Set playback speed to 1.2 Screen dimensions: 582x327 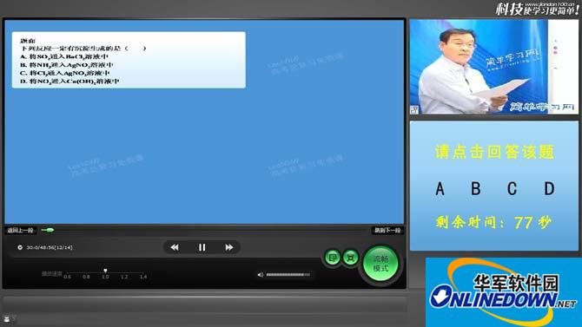(x=124, y=277)
